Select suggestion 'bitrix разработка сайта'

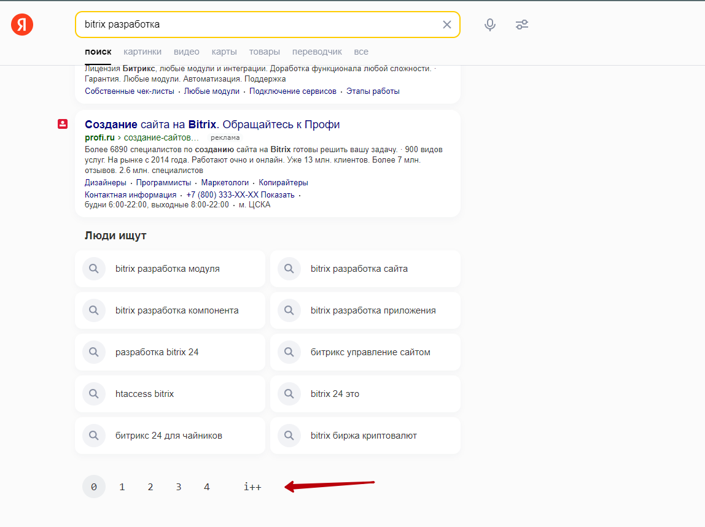pyautogui.click(x=359, y=269)
